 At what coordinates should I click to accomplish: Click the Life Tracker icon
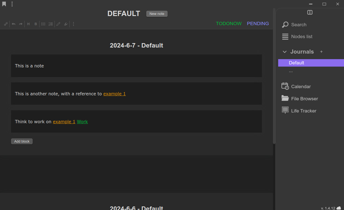[x=285, y=110]
